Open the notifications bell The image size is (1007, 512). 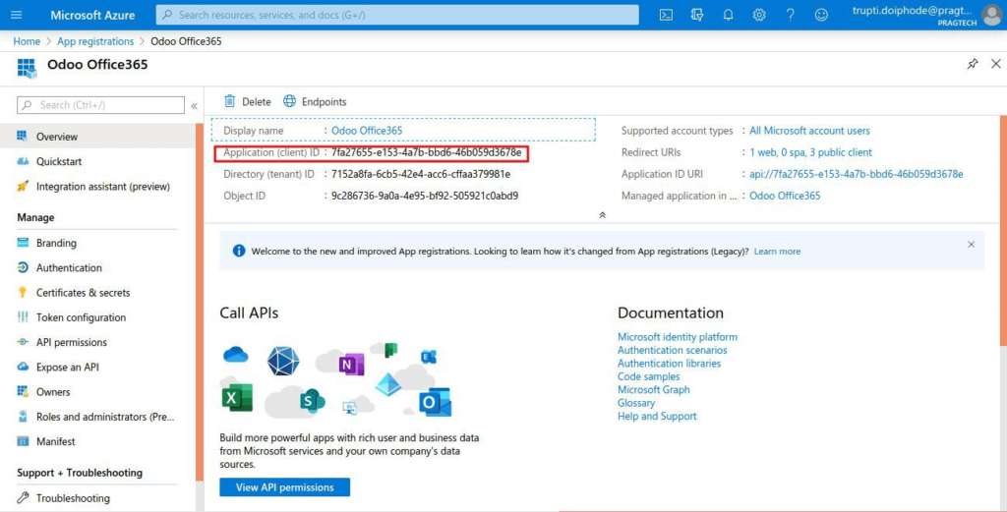[x=729, y=15]
